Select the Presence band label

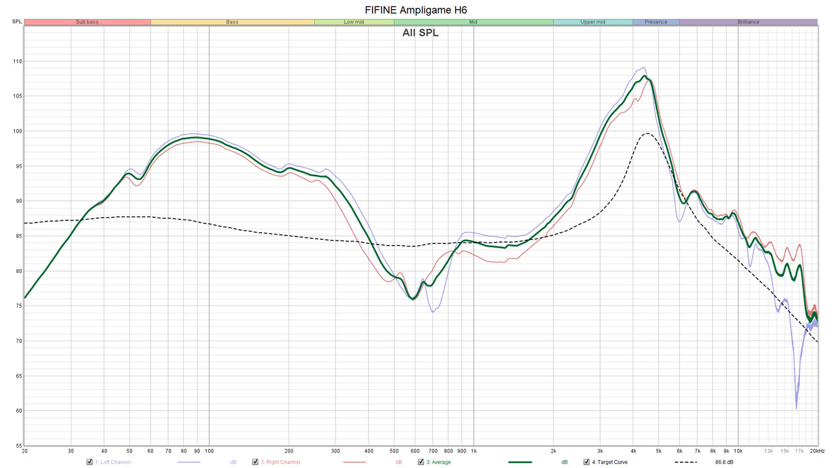pyautogui.click(x=656, y=22)
